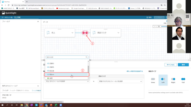Click the Cortana circle icon on the taskbar
This screenshot has width=191, height=107.
coord(12,105)
